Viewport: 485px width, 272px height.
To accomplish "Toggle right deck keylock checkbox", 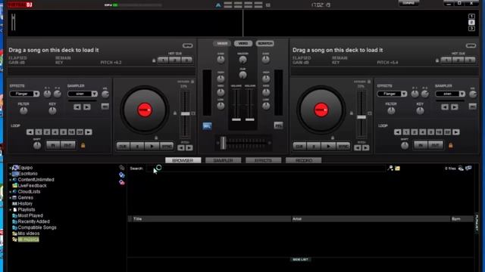I will click(x=369, y=82).
